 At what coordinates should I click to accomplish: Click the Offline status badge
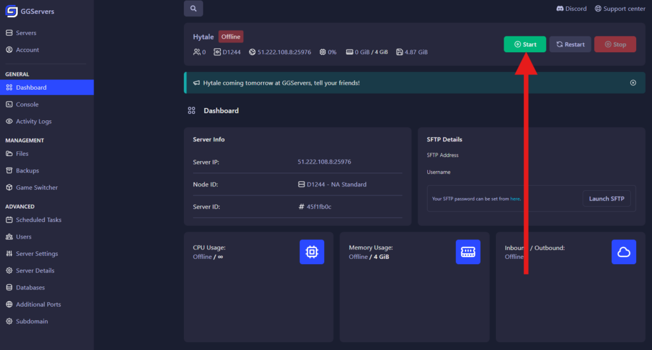point(230,36)
